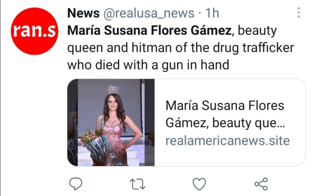Click the News display name
The height and width of the screenshot is (196, 316).
[x=84, y=14]
